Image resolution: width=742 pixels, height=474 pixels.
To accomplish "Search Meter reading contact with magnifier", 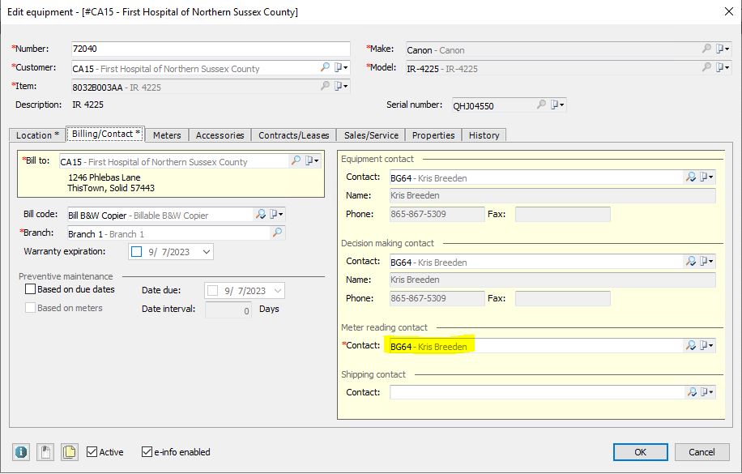I will 691,345.
